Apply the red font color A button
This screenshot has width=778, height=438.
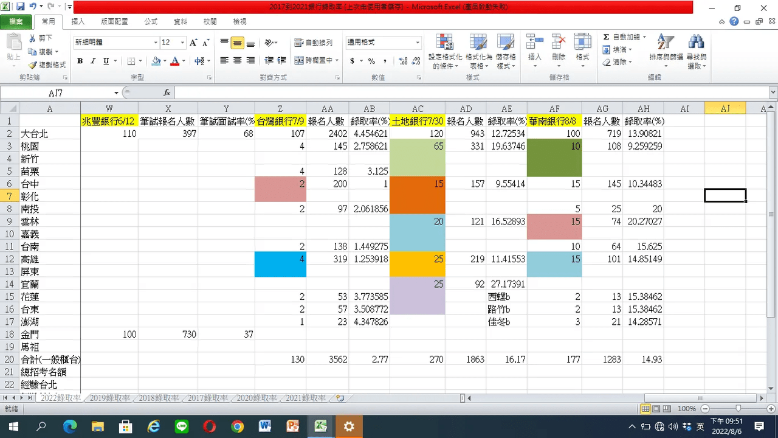tap(175, 61)
